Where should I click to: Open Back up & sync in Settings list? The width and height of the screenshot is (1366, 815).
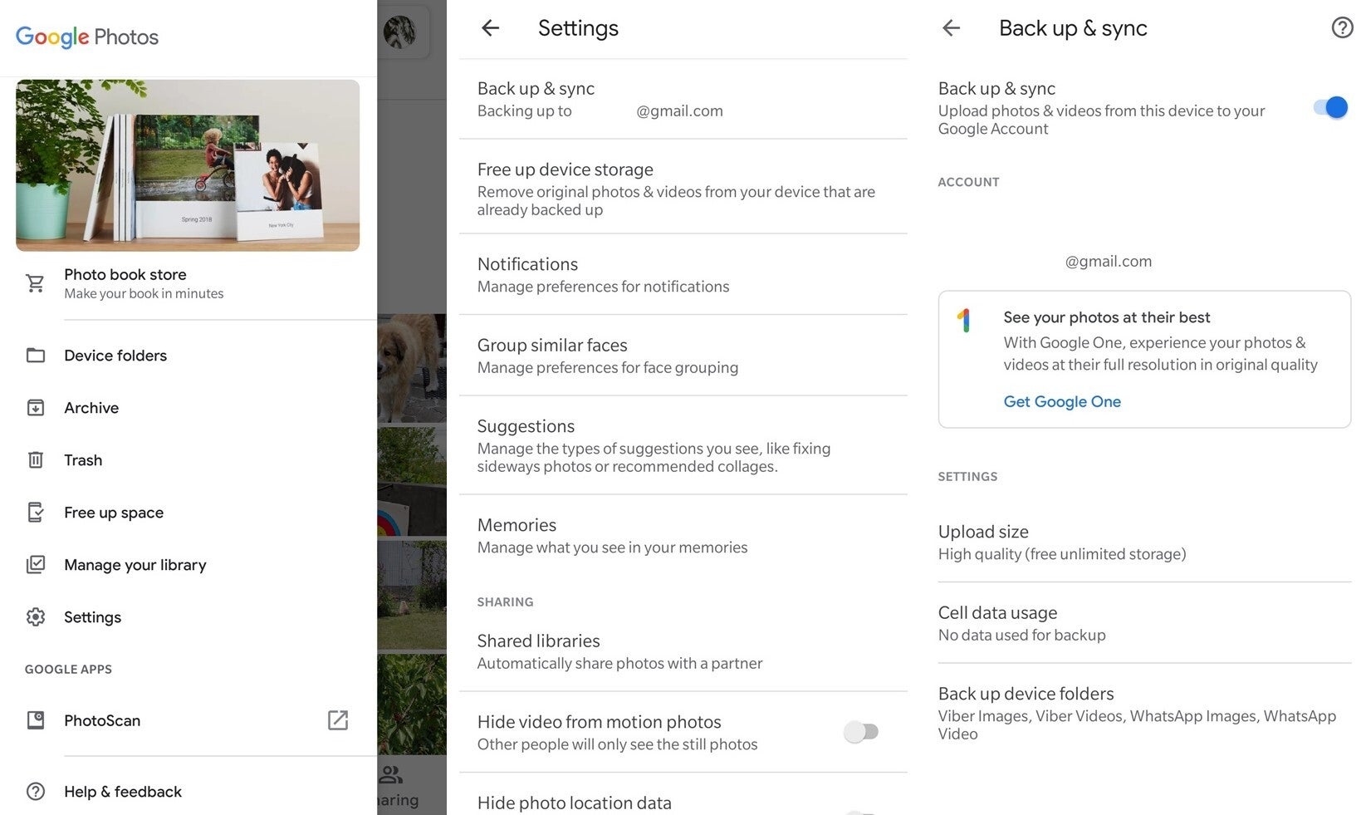click(683, 99)
